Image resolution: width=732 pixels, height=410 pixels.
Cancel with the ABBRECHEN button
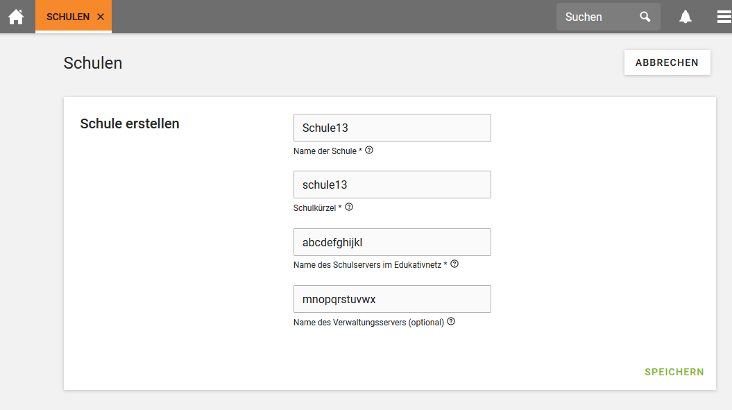click(667, 62)
